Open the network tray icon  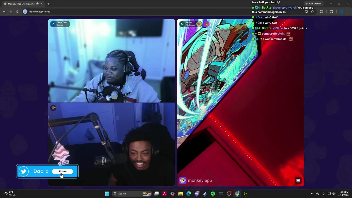click(x=329, y=194)
